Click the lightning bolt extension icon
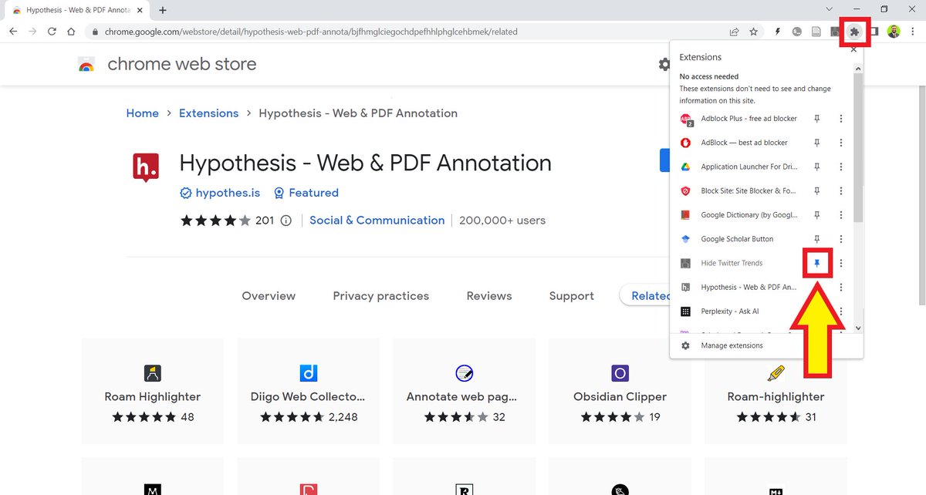Viewport: 926px width, 495px height. click(778, 32)
